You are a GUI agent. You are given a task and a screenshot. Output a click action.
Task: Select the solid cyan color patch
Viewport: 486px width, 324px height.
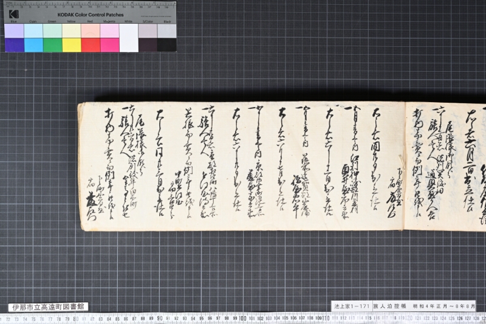coord(33,45)
